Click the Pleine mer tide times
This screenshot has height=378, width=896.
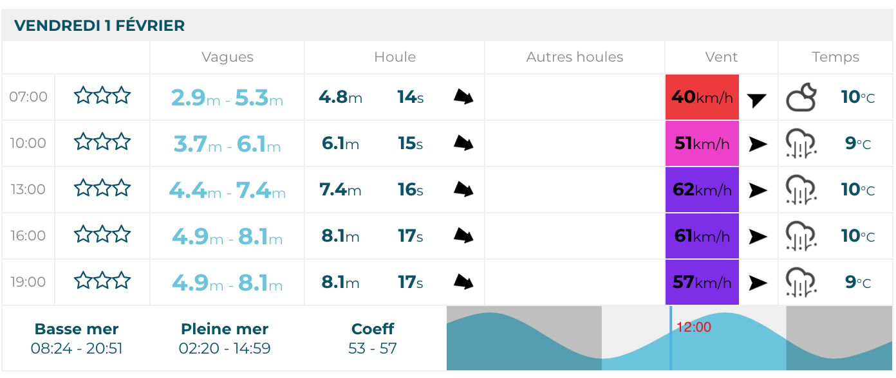(225, 349)
